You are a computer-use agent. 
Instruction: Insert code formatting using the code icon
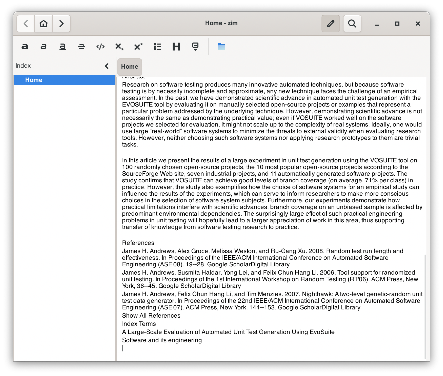click(x=100, y=47)
